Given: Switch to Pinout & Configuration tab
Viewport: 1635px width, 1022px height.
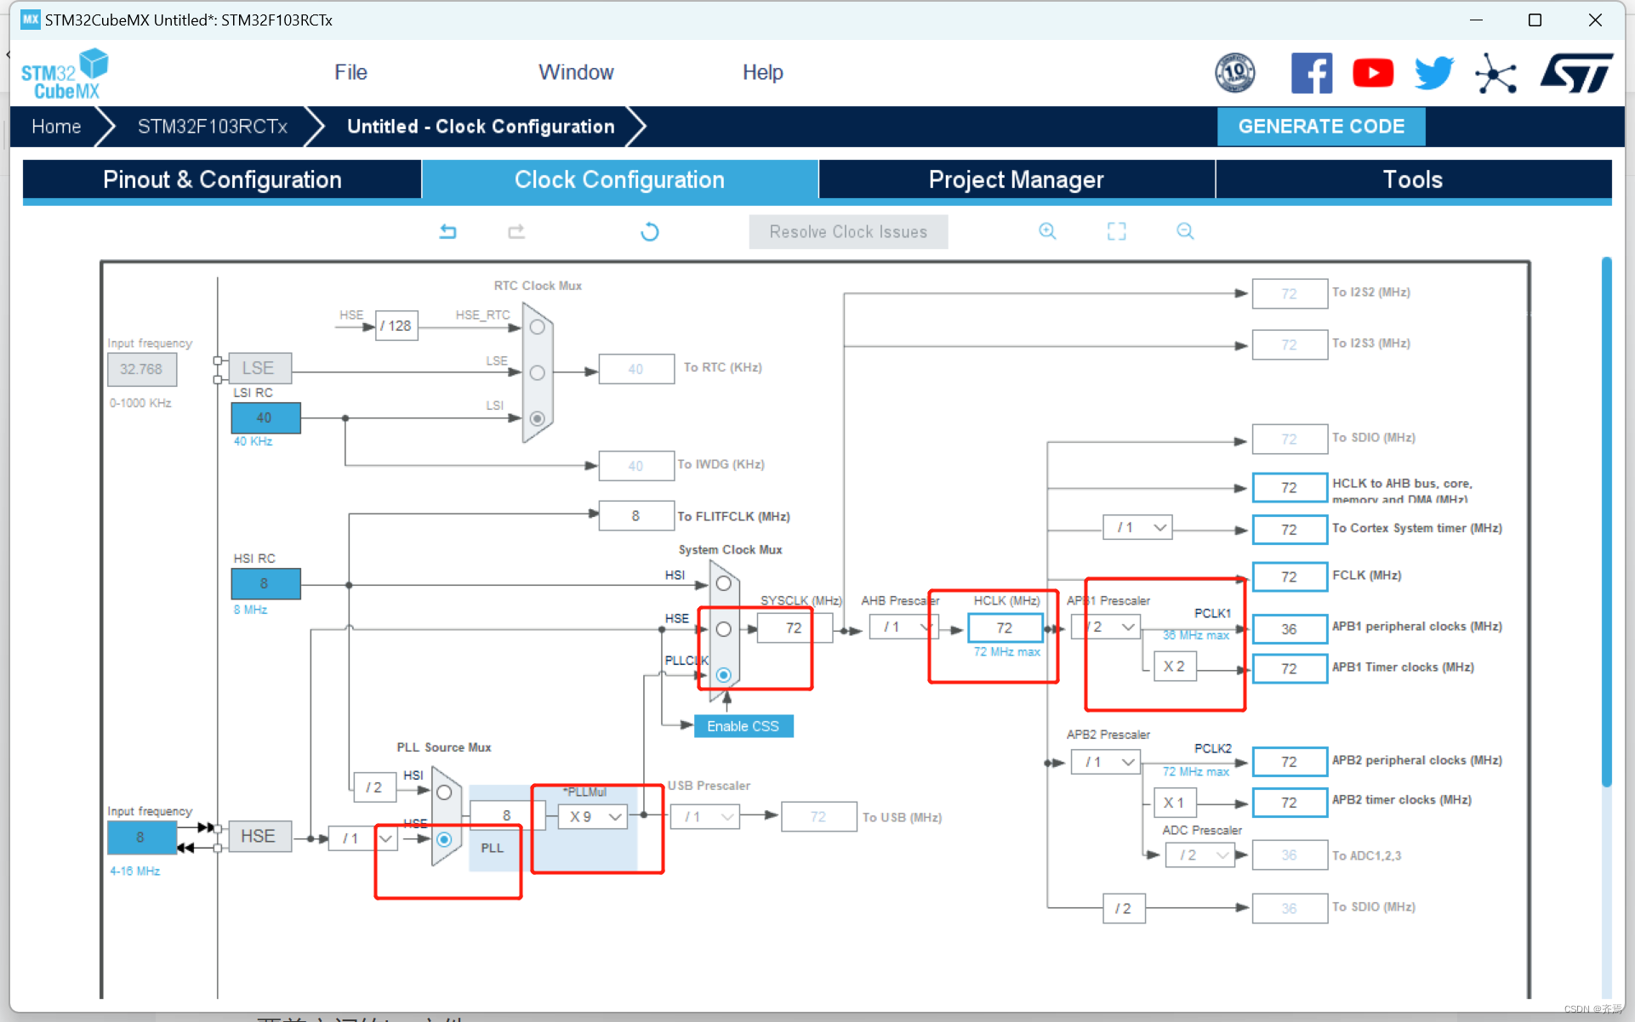Looking at the screenshot, I should [x=222, y=179].
